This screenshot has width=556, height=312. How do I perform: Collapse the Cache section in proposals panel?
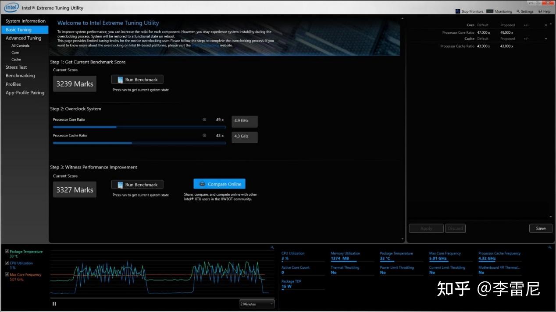coord(546,39)
